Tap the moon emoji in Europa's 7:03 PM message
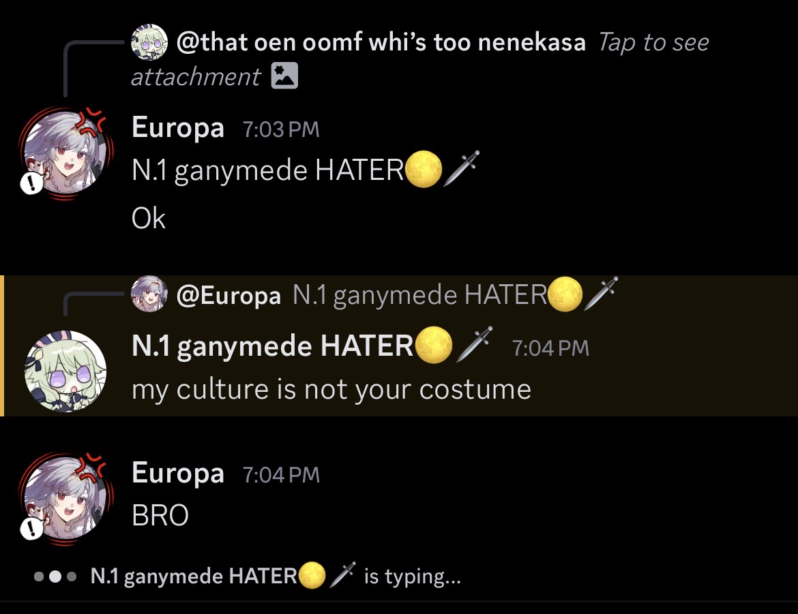 pos(423,170)
